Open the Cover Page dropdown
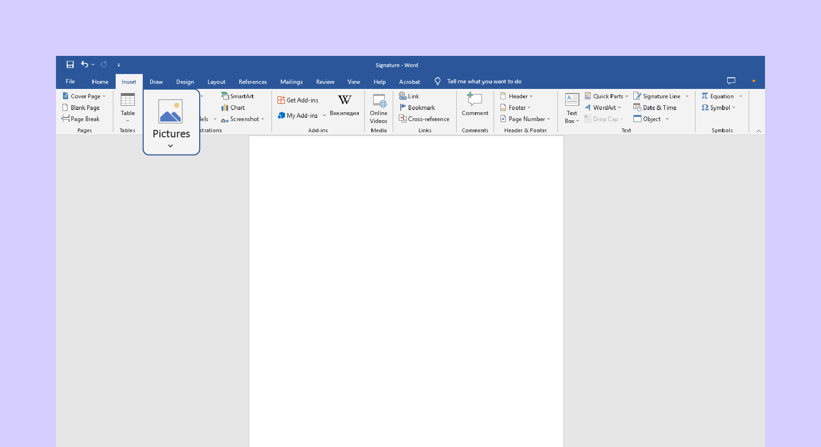The image size is (821, 447). [84, 96]
